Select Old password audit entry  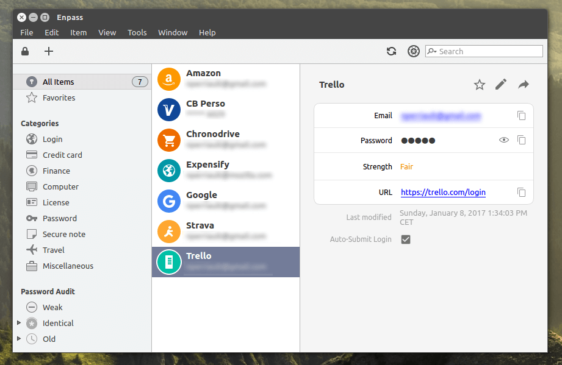pos(49,339)
